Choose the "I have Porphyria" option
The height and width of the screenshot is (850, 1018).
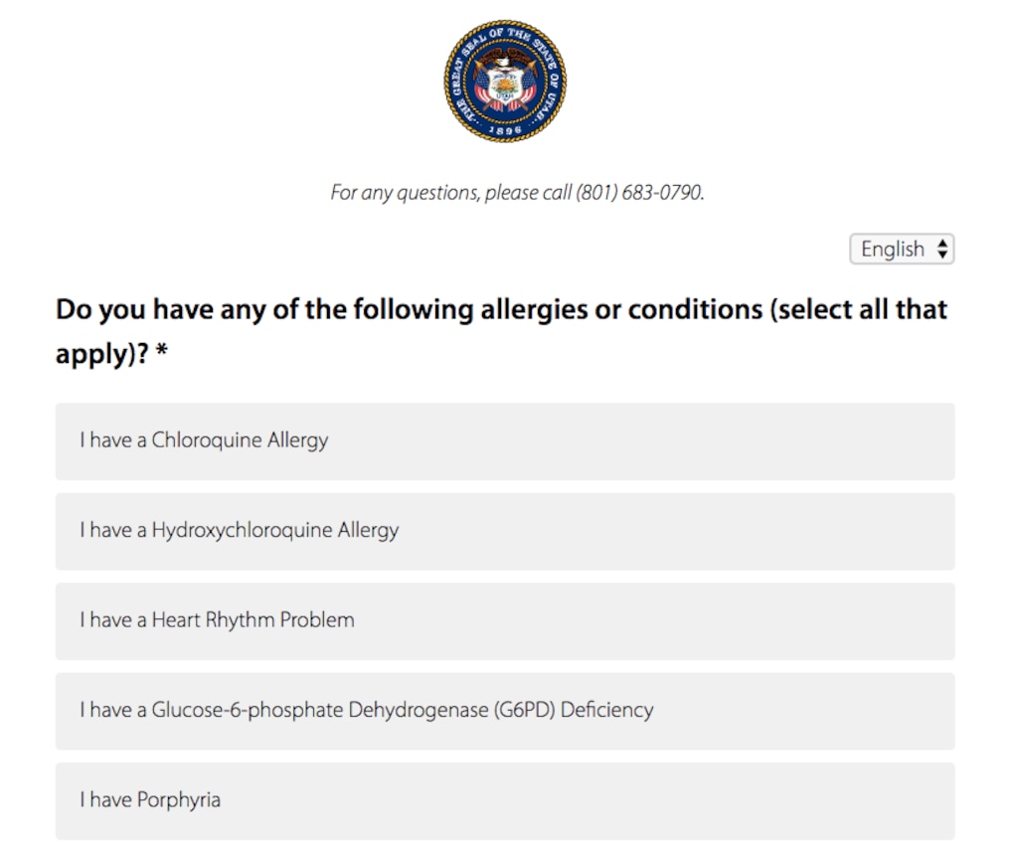point(505,800)
